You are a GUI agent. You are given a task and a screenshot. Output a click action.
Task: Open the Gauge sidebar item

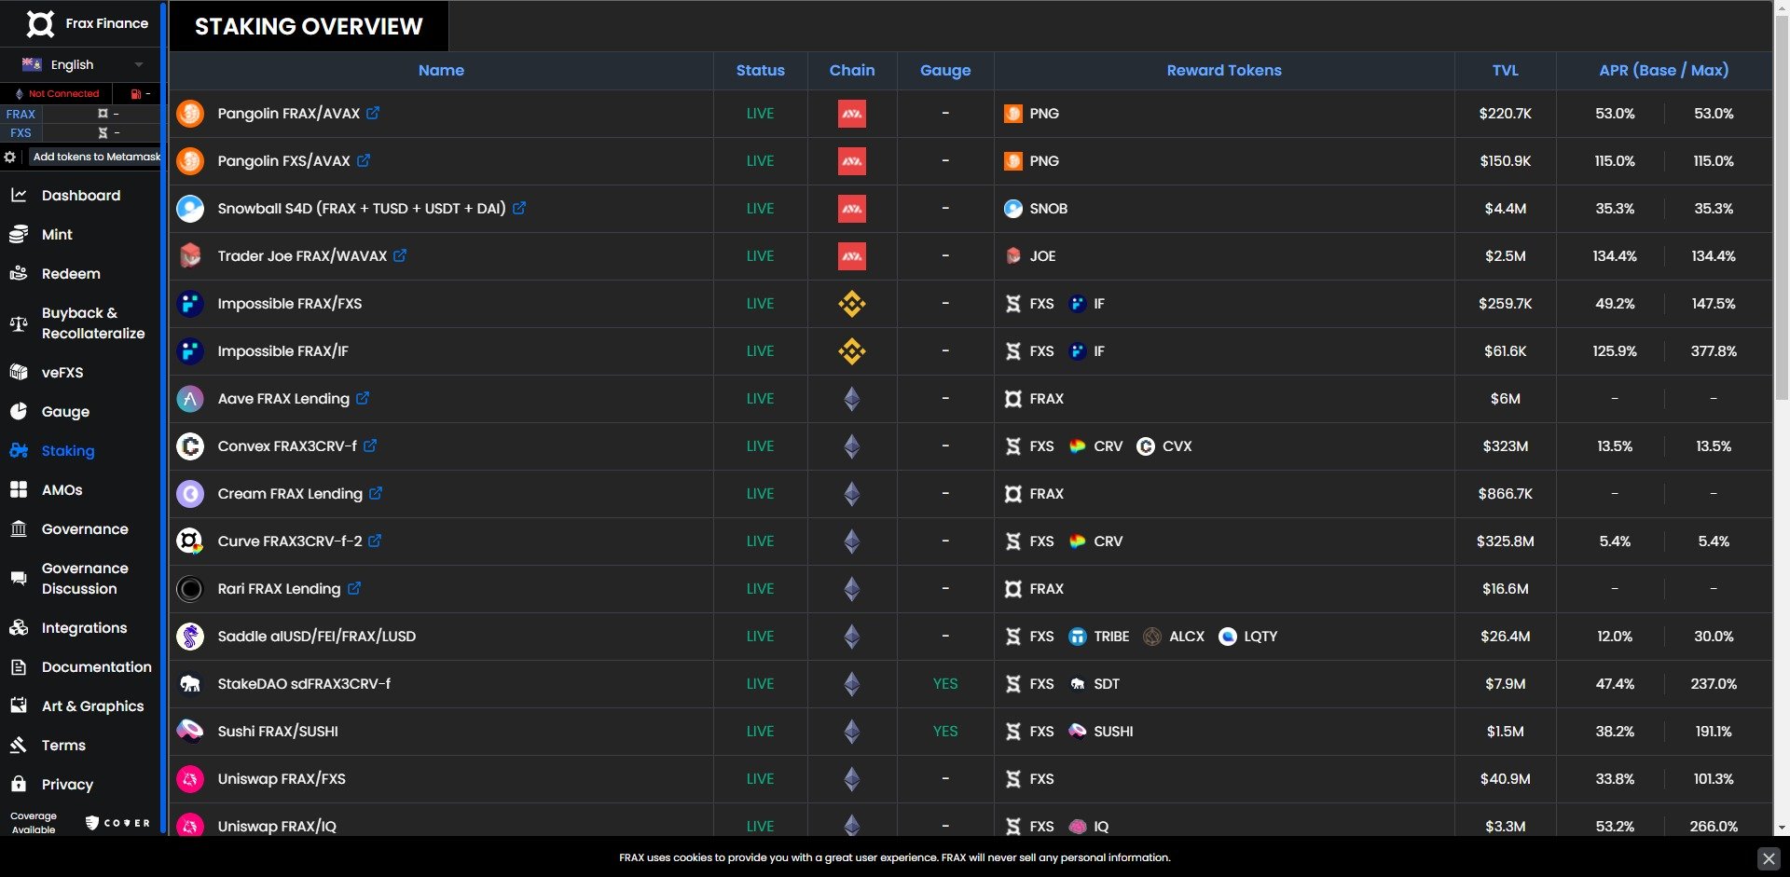(x=65, y=411)
